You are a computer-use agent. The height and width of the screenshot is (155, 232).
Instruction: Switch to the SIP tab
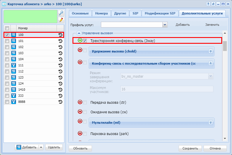click(135, 13)
